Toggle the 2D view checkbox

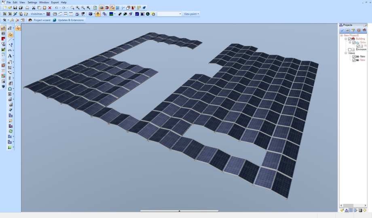click(354, 57)
